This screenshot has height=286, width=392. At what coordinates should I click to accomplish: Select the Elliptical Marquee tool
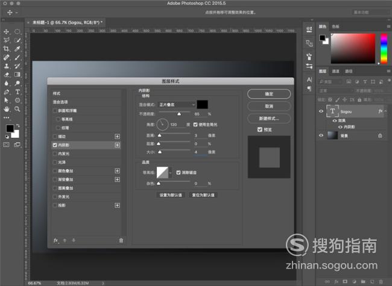[x=17, y=31]
